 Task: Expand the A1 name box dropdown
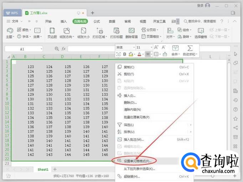point(42,49)
